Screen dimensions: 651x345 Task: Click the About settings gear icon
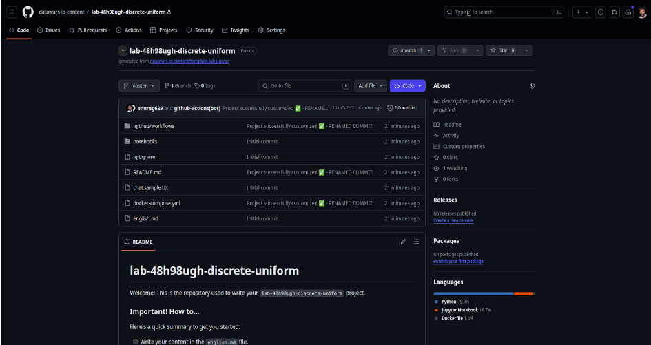[532, 86]
